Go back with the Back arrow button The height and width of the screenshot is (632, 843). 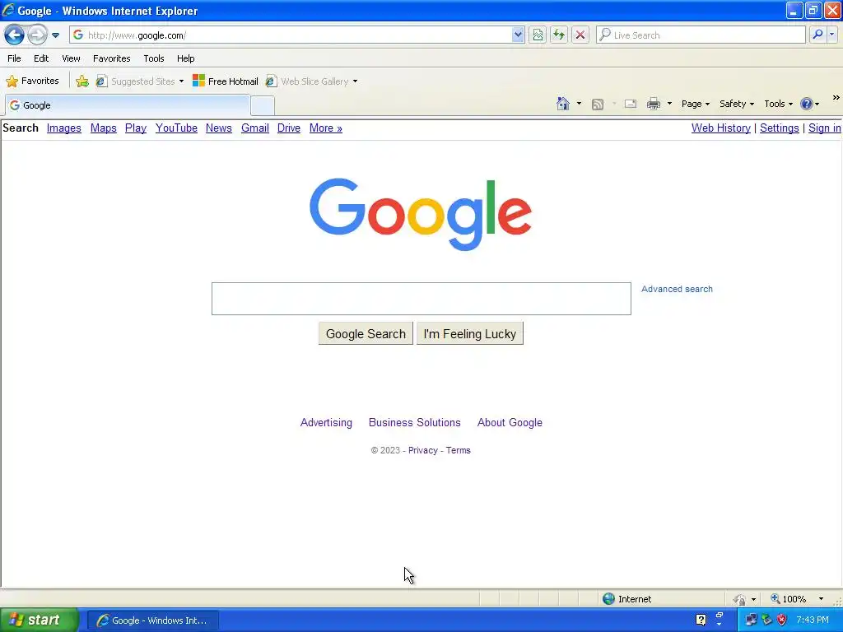(x=14, y=35)
